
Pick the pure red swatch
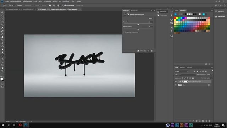coord(175,18)
